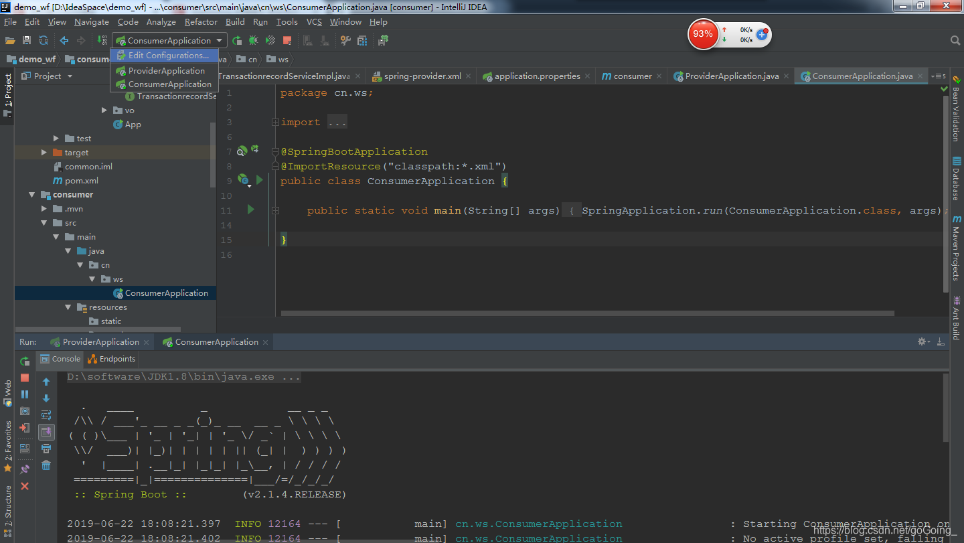The width and height of the screenshot is (964, 543).
Task: Click the console vertical scrollbar
Action: pos(946,408)
